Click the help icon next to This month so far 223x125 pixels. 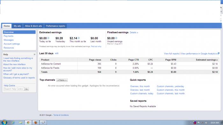click(x=79, y=38)
